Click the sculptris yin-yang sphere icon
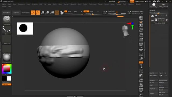This screenshot has height=97, width=172. pyautogui.click(x=62, y=13)
